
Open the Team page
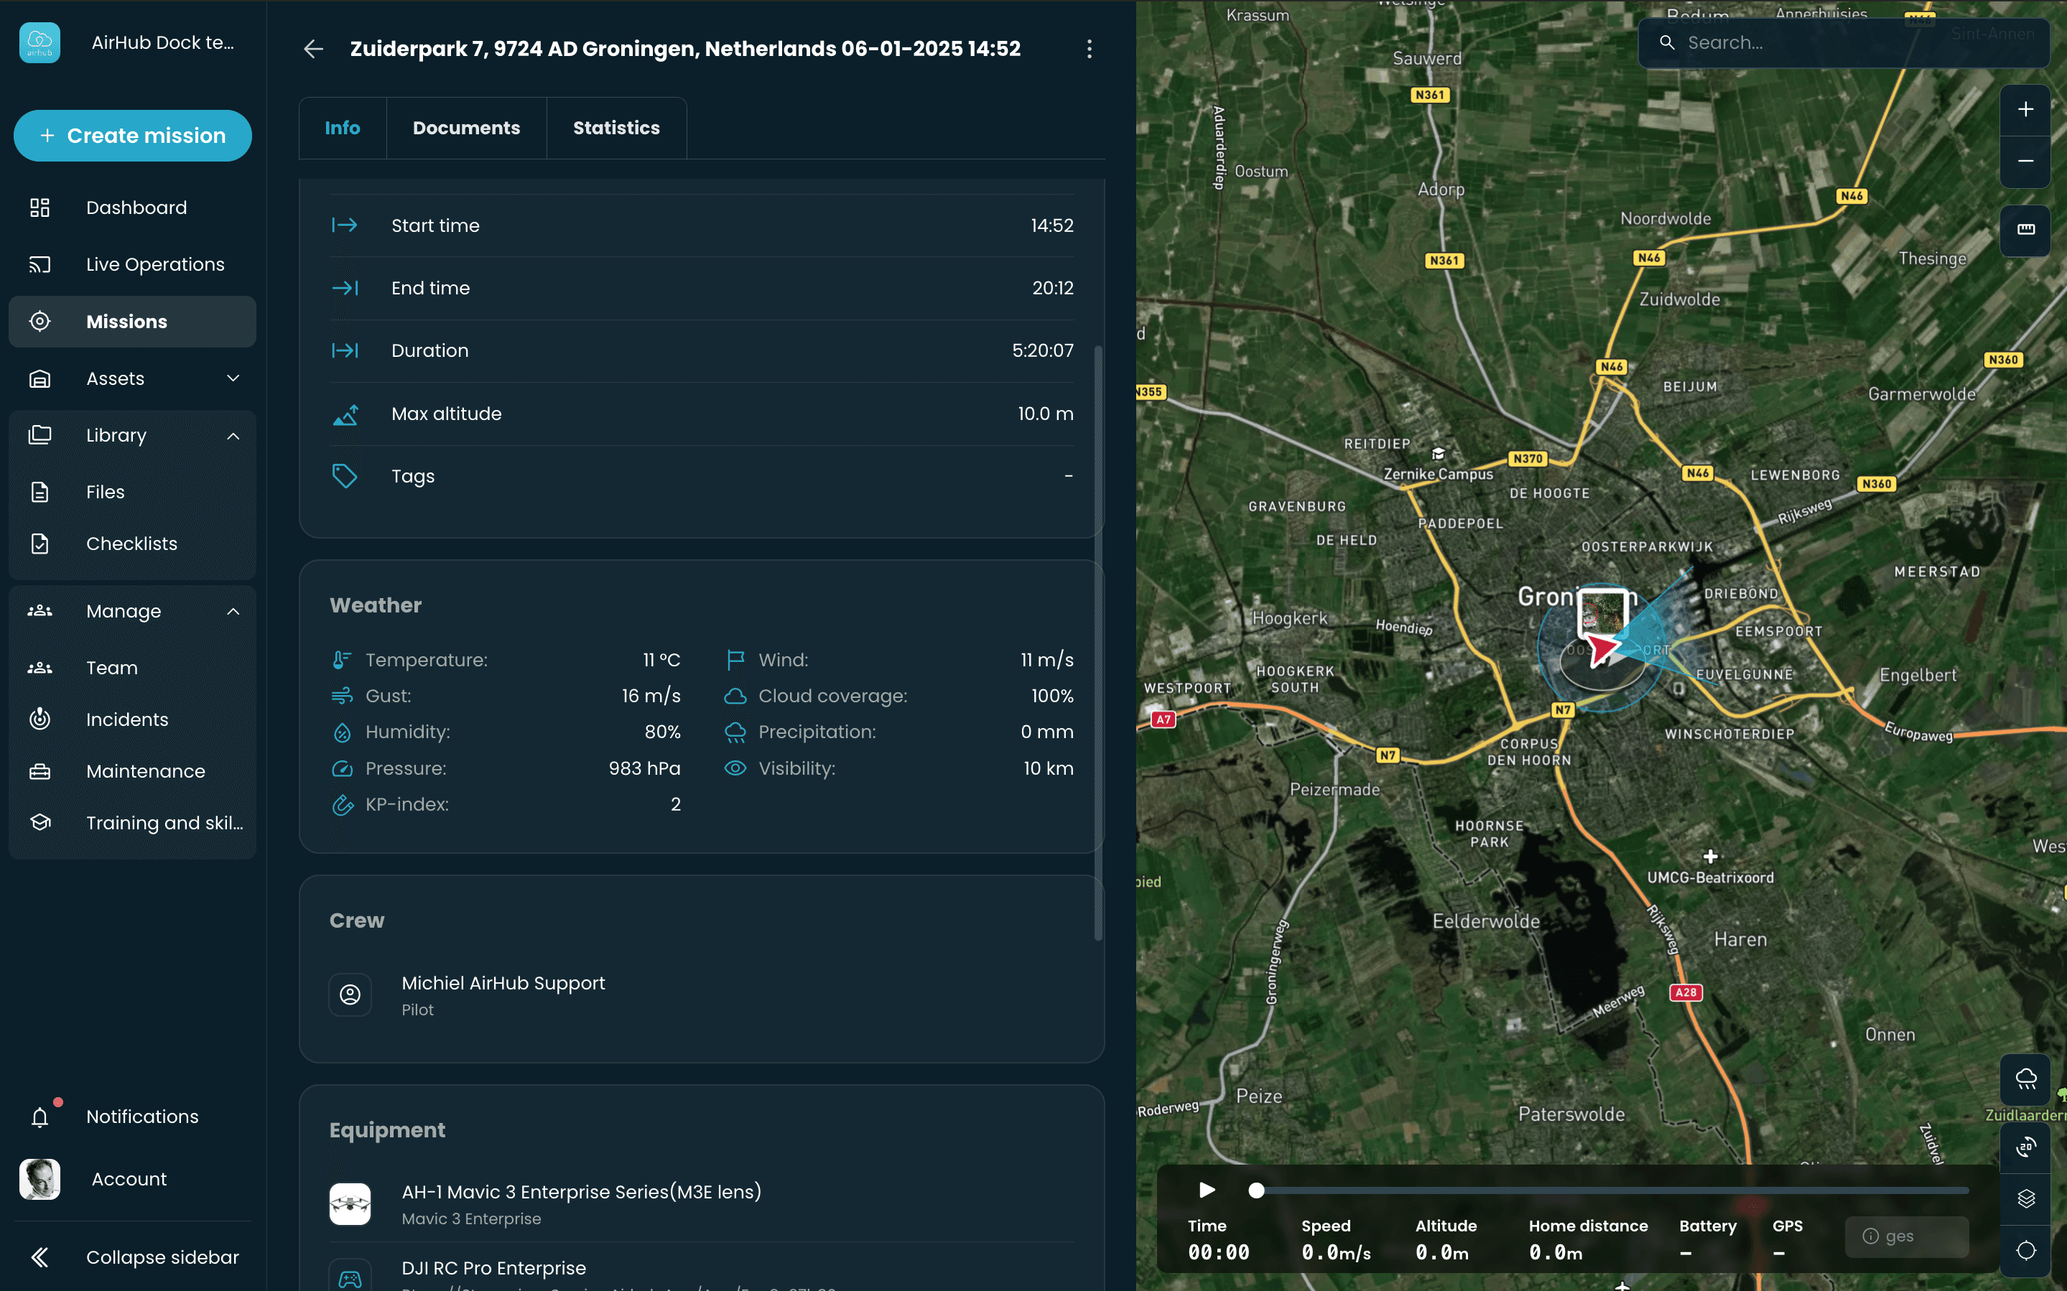(x=132, y=668)
